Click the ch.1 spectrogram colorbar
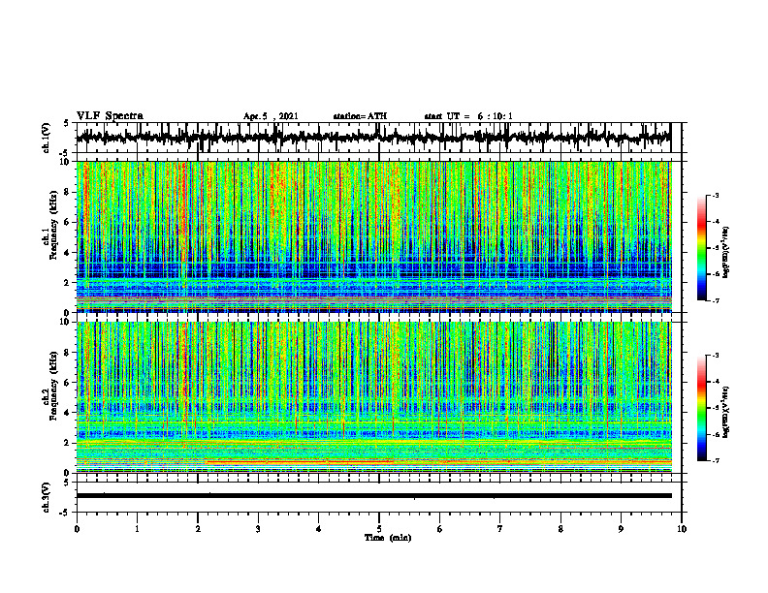Image resolution: width=768 pixels, height=593 pixels. [x=702, y=248]
